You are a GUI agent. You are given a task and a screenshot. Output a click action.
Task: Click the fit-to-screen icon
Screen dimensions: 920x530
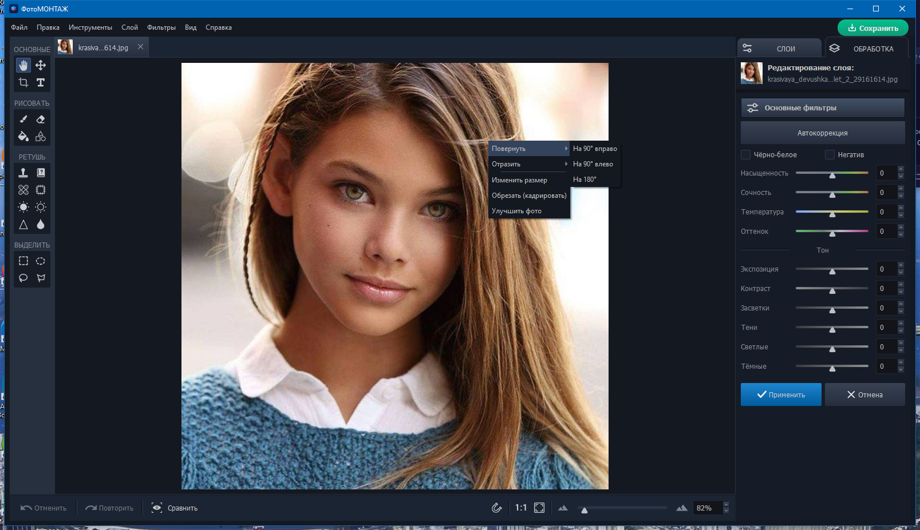[539, 508]
